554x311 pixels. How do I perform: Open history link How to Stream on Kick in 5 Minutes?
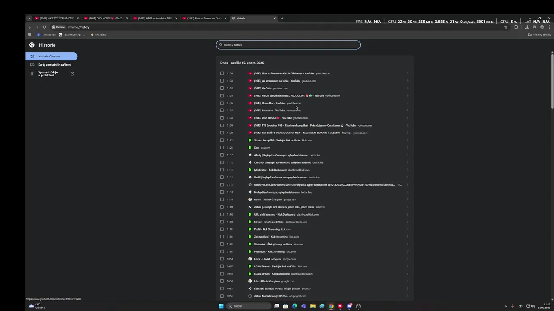pos(284,73)
